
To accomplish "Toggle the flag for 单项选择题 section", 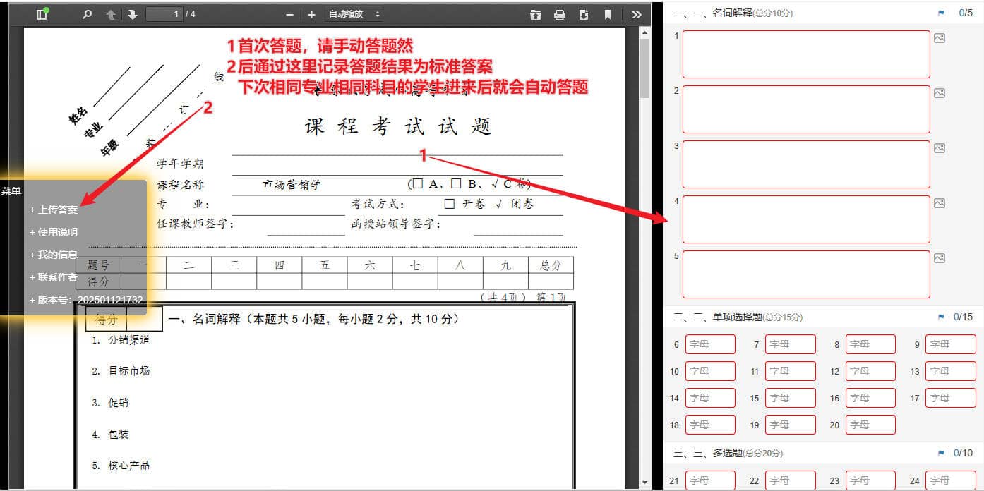I will point(941,317).
